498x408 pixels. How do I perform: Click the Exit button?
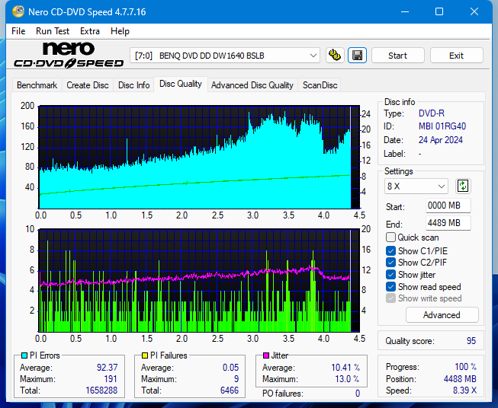(x=456, y=56)
